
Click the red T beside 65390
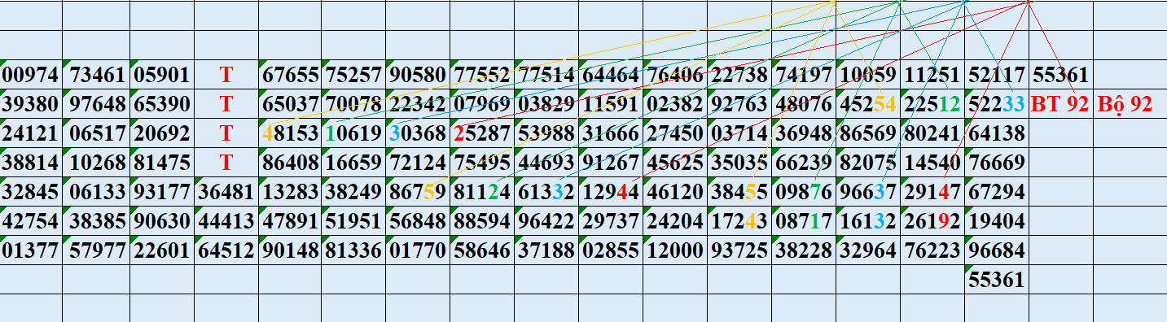[x=226, y=105]
